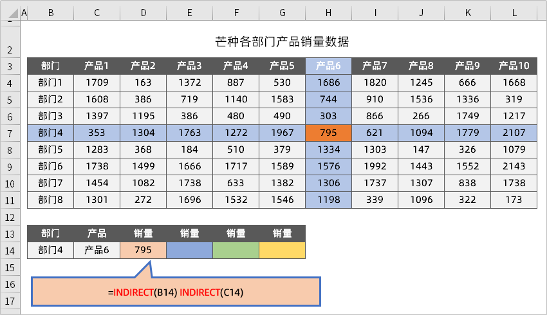Select the cell containing 163

(x=143, y=82)
